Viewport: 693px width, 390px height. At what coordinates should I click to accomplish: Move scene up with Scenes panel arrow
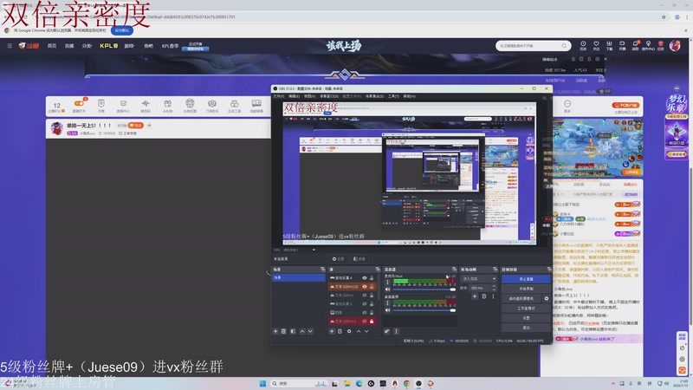click(x=302, y=331)
